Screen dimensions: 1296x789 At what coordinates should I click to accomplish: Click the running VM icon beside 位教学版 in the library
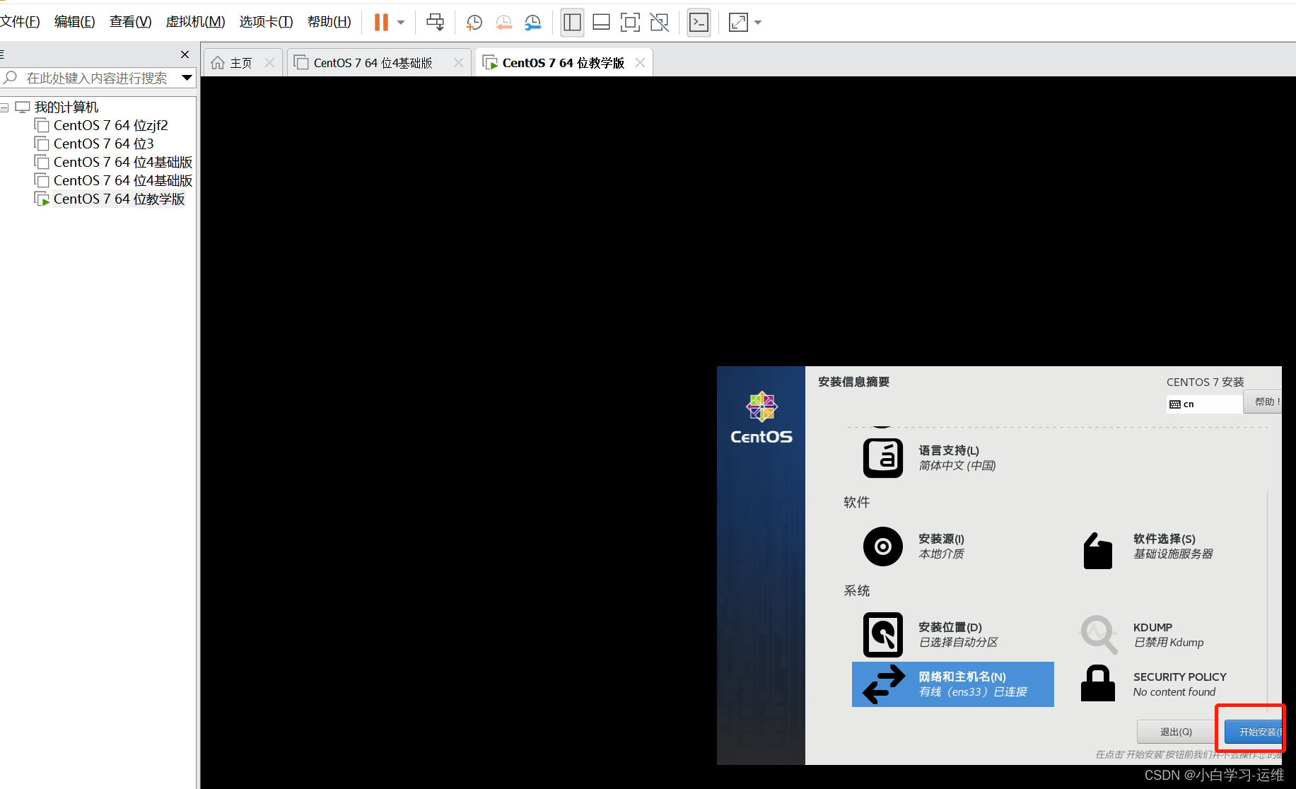click(x=42, y=199)
